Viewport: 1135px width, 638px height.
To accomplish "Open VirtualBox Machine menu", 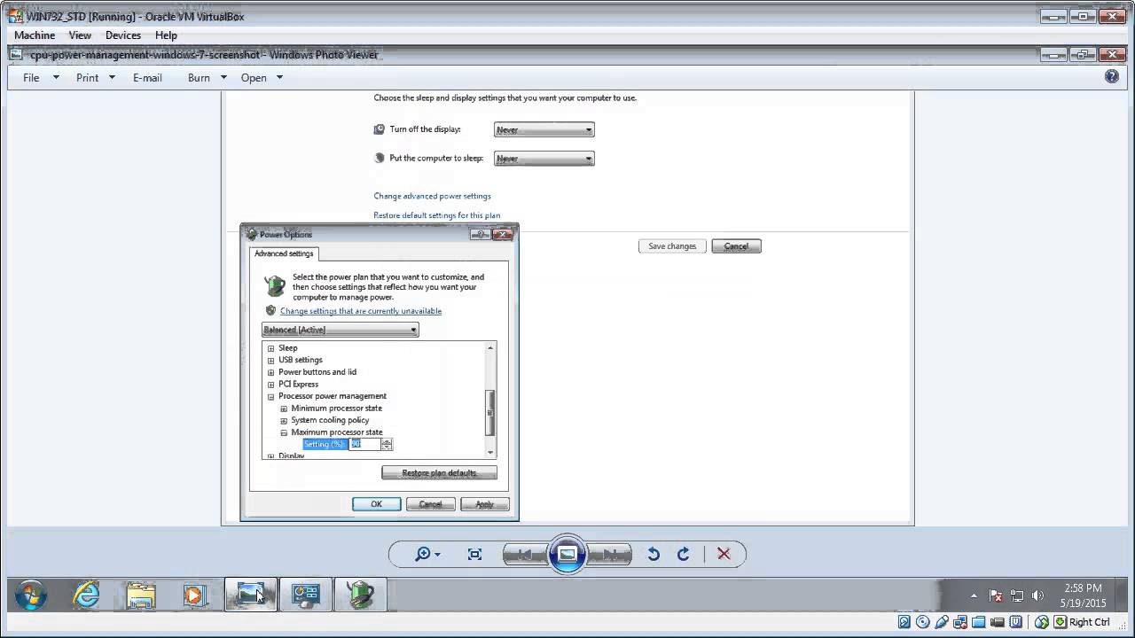I will tap(35, 35).
